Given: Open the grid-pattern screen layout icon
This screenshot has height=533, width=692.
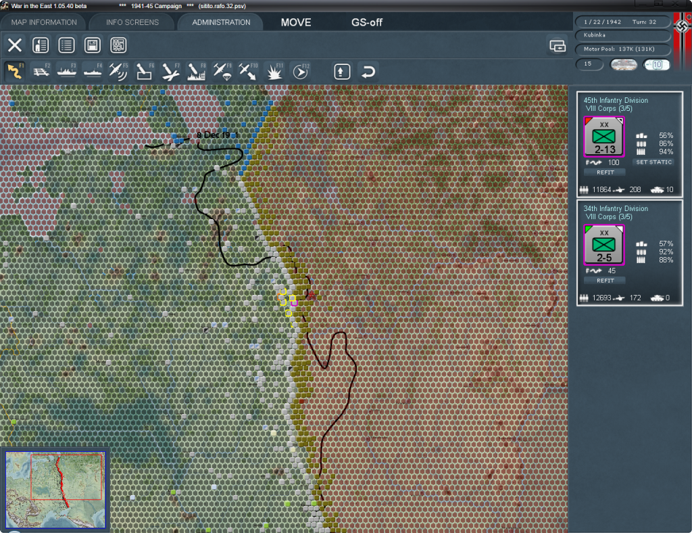Looking at the screenshot, I should [x=118, y=45].
